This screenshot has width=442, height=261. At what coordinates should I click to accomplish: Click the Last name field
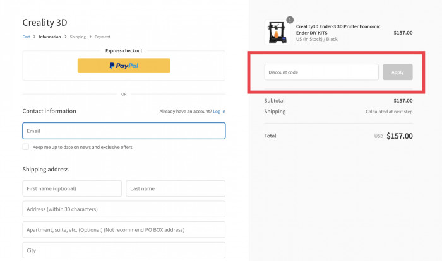click(x=176, y=188)
